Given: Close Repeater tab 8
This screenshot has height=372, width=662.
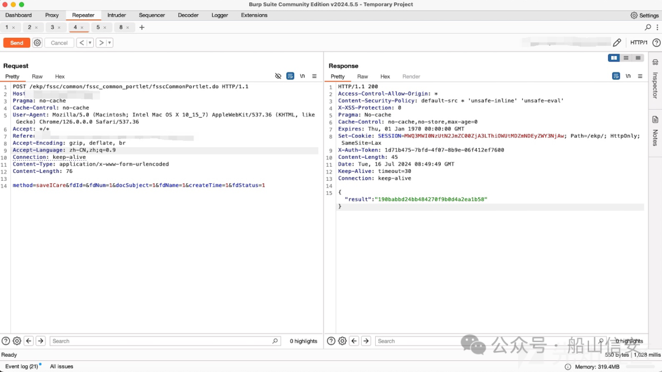Looking at the screenshot, I should click(127, 28).
